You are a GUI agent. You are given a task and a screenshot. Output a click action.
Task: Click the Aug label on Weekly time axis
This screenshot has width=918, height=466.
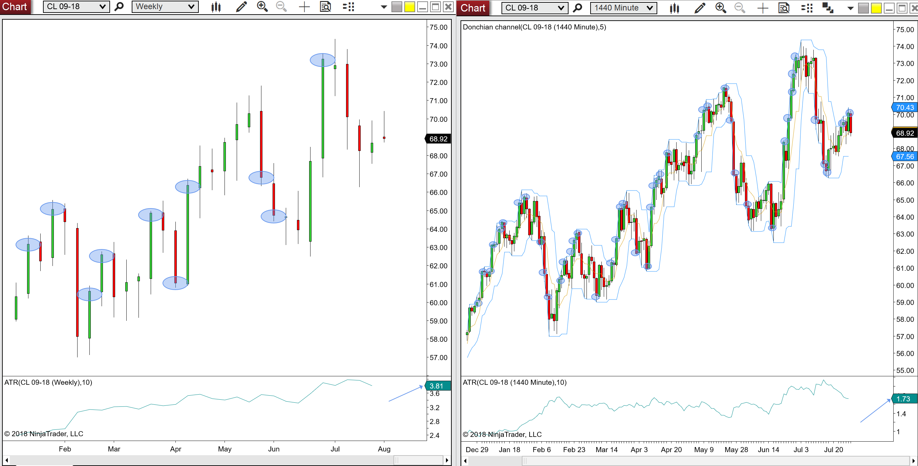coord(384,449)
